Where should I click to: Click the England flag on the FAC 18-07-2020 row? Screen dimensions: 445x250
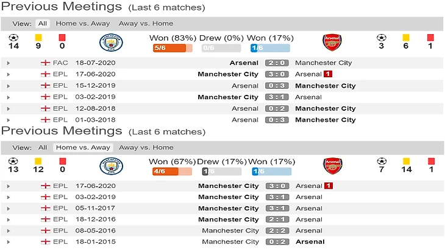pos(44,63)
